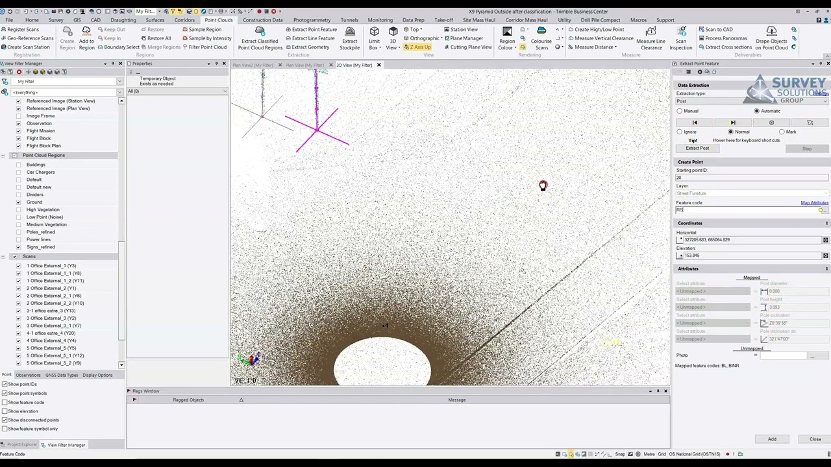831x467 pixels.
Task: Click Restore All regions command
Action: click(x=155, y=38)
